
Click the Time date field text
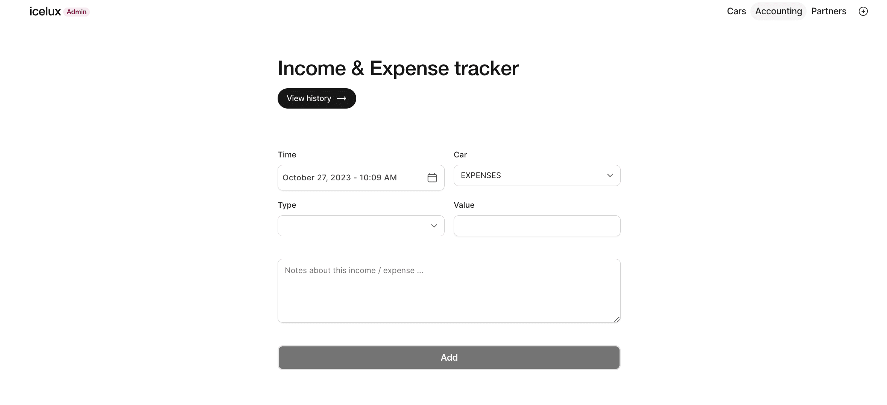coord(339,178)
